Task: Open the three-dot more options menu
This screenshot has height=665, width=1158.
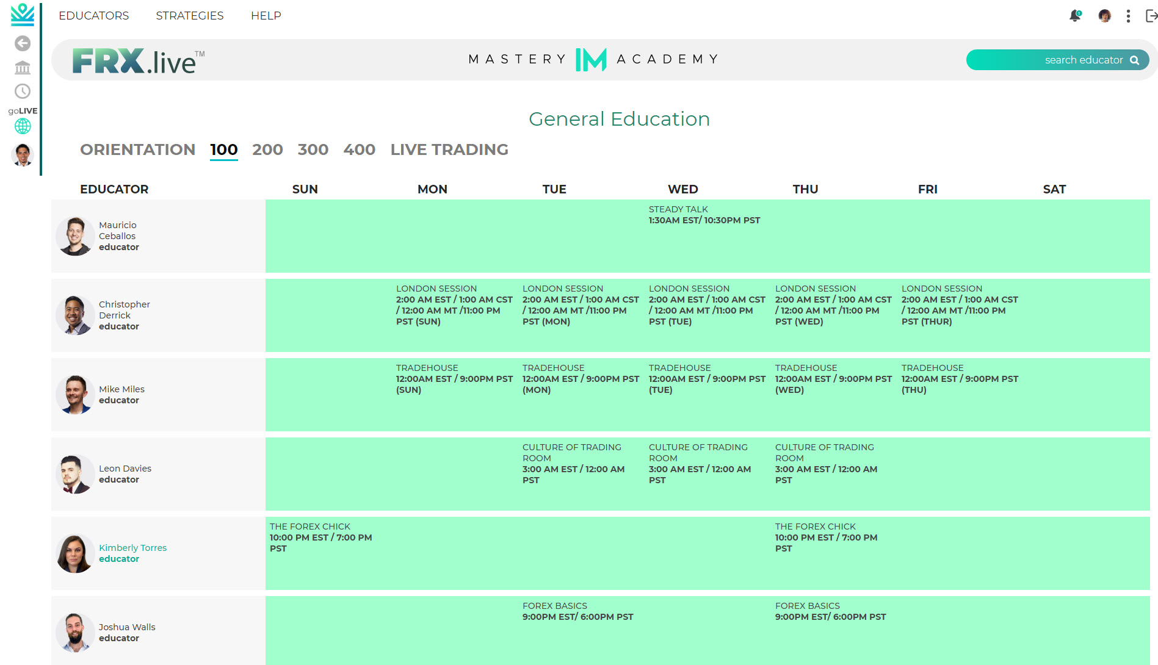Action: point(1128,16)
